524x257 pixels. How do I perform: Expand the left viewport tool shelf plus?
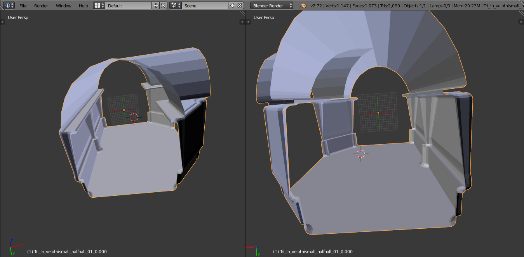coord(2,22)
